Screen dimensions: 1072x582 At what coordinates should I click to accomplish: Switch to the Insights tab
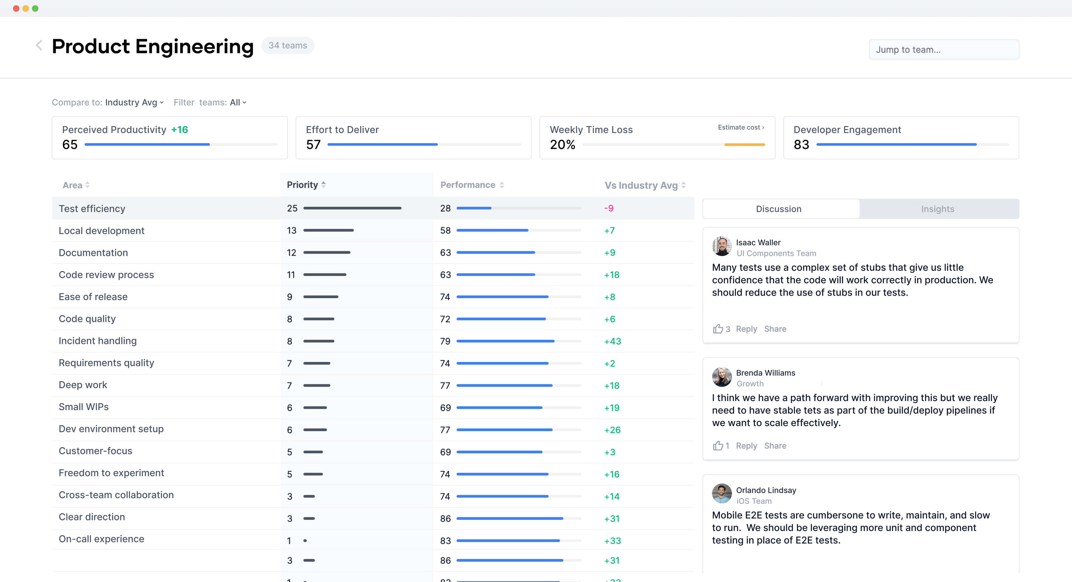[x=938, y=208]
